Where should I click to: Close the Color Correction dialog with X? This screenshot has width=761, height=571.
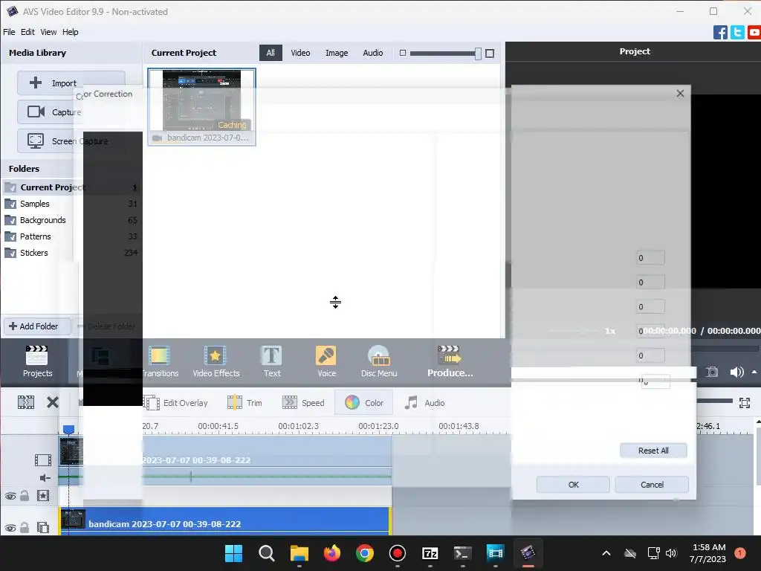pyautogui.click(x=680, y=94)
